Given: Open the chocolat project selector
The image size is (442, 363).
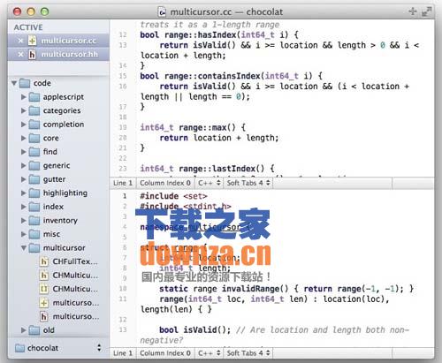Looking at the screenshot, I should (x=58, y=348).
